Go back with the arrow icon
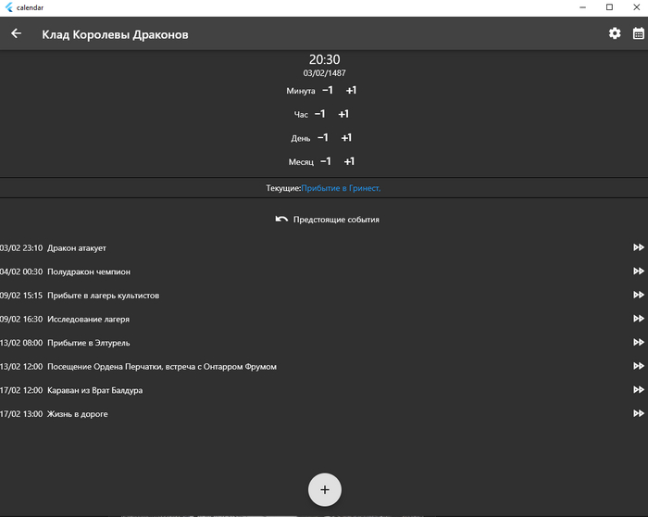Viewport: 648px width, 517px height. (x=16, y=33)
